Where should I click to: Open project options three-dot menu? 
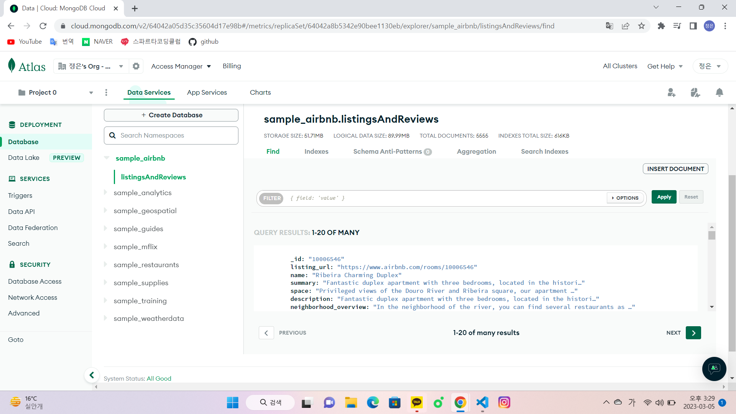coord(106,92)
